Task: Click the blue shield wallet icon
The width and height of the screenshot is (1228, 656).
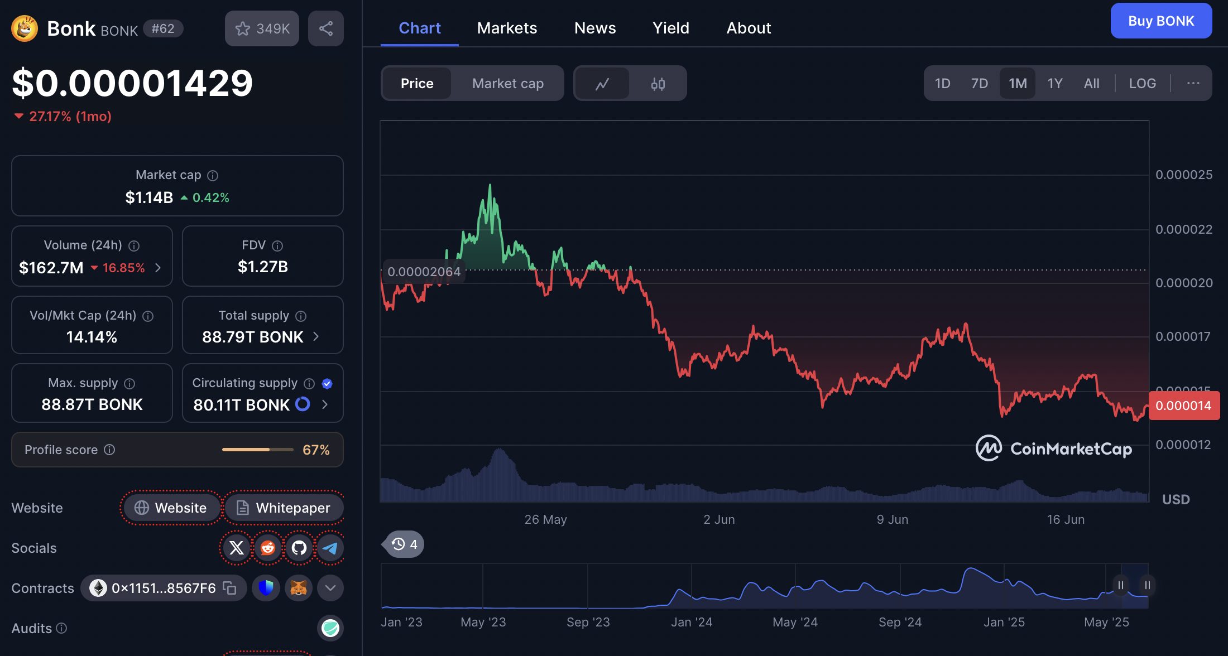Action: tap(266, 588)
